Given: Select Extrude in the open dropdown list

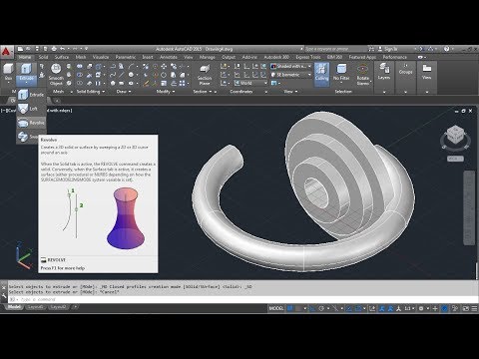Looking at the screenshot, I should tap(31, 95).
